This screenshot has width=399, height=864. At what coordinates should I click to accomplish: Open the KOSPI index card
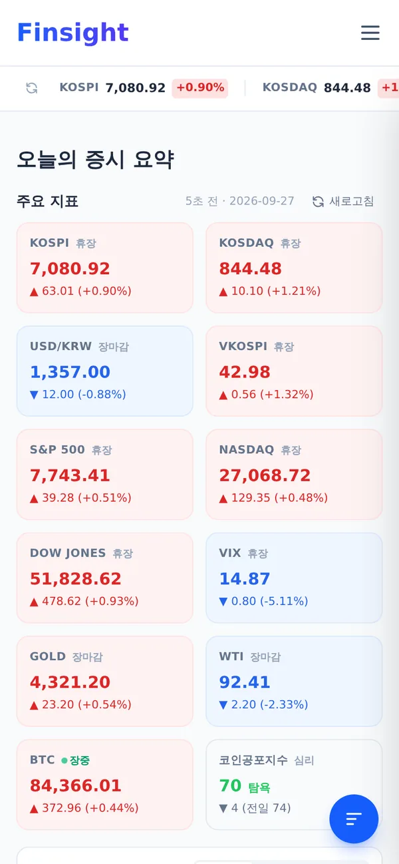105,268
